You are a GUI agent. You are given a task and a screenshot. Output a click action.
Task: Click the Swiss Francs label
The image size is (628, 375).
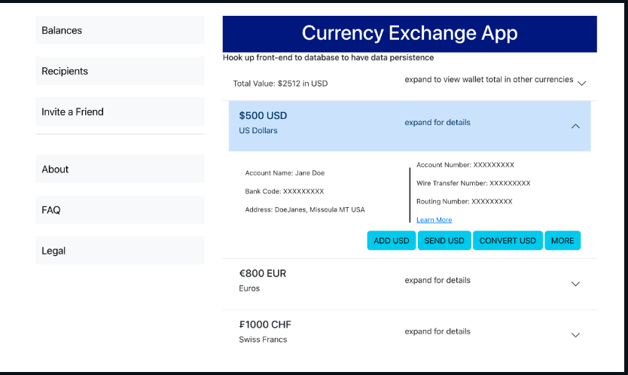(263, 340)
